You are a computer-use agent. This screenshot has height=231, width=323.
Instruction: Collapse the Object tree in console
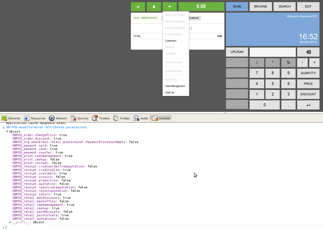(x=7, y=132)
